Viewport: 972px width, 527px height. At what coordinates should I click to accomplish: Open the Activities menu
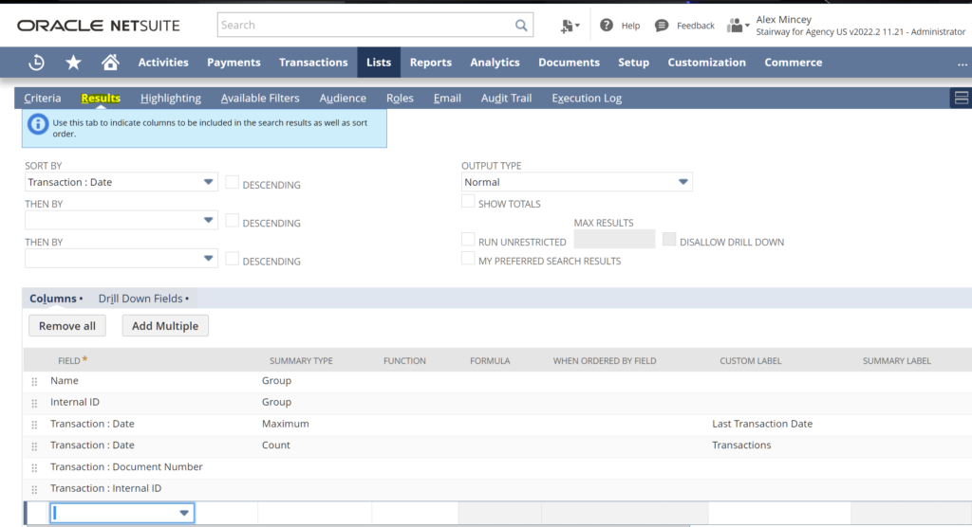click(163, 62)
